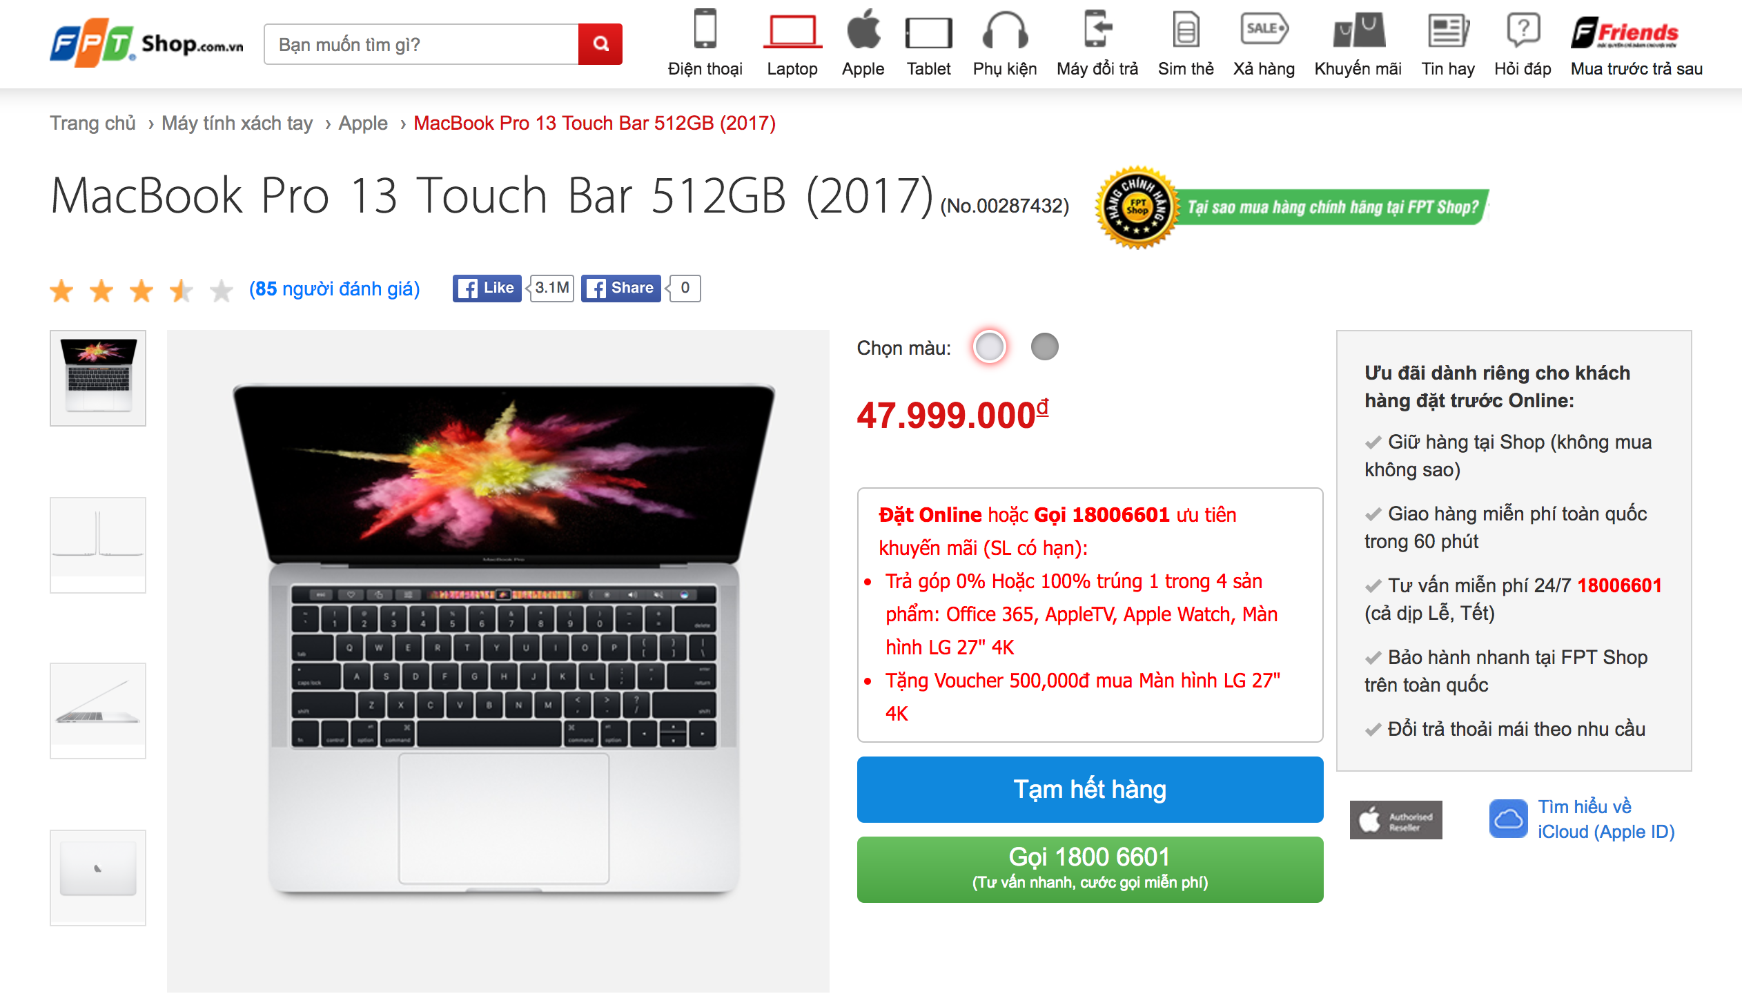Open the Sim thẻ card icon
The height and width of the screenshot is (1005, 1742).
coord(1186,30)
